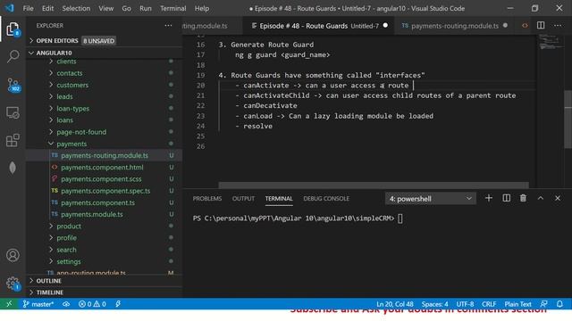Expand the page-not-found folder

point(81,132)
